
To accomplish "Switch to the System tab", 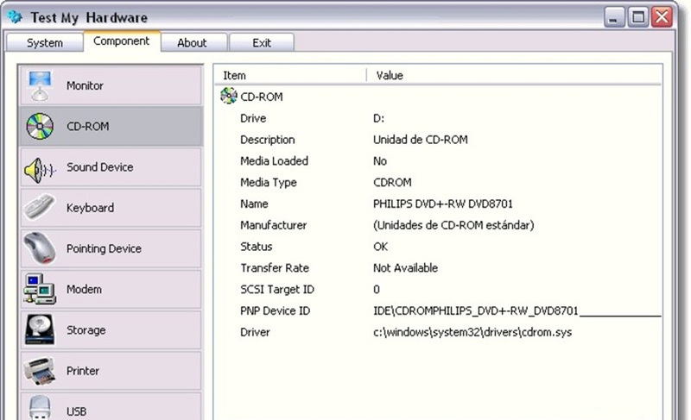I will pyautogui.click(x=45, y=42).
